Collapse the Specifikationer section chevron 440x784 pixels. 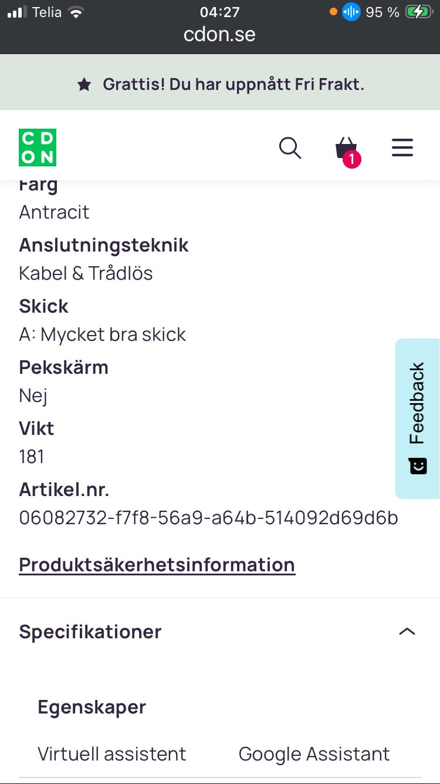(407, 632)
